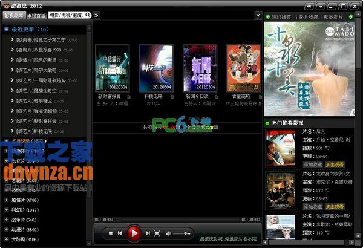
Task: Mute audio via the speaker icon
Action: pos(168,233)
